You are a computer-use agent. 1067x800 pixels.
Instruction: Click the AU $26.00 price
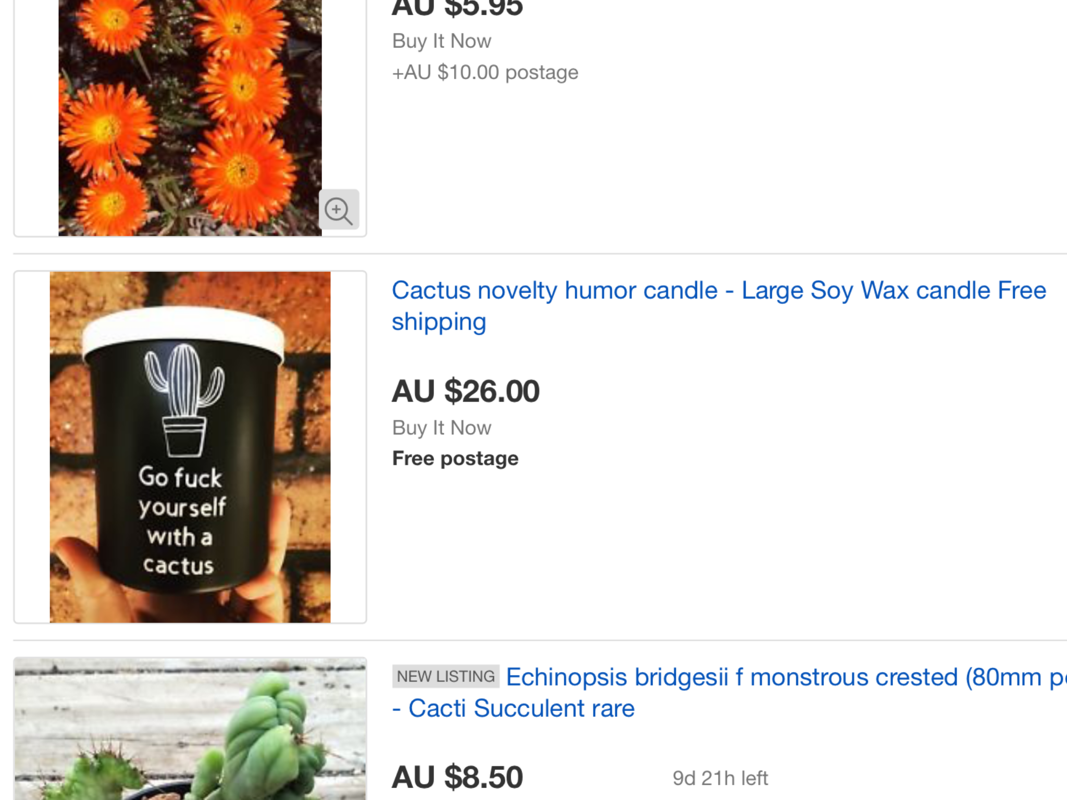tap(465, 391)
